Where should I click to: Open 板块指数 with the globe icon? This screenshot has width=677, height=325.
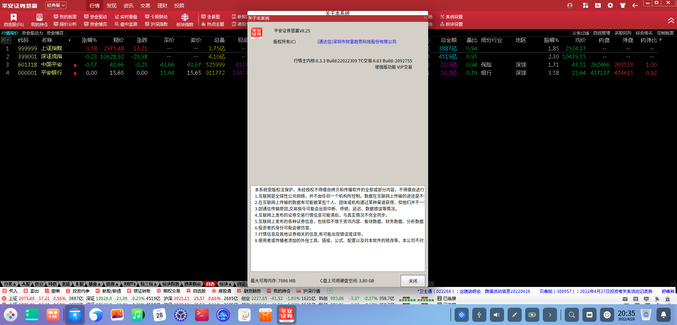tap(185, 20)
